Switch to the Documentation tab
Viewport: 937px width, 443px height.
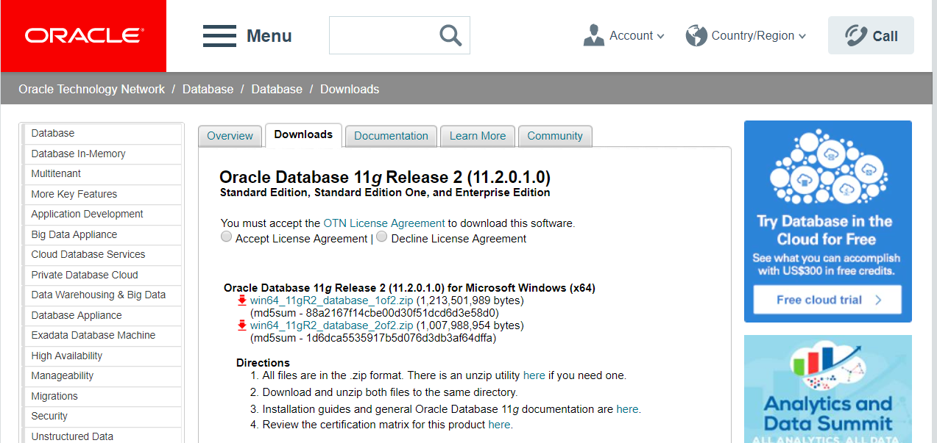[x=391, y=136]
